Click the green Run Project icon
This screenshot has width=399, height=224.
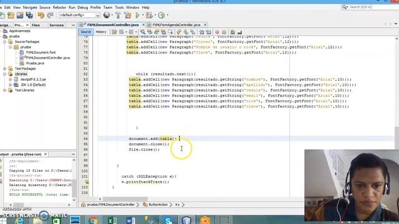(x=137, y=15)
